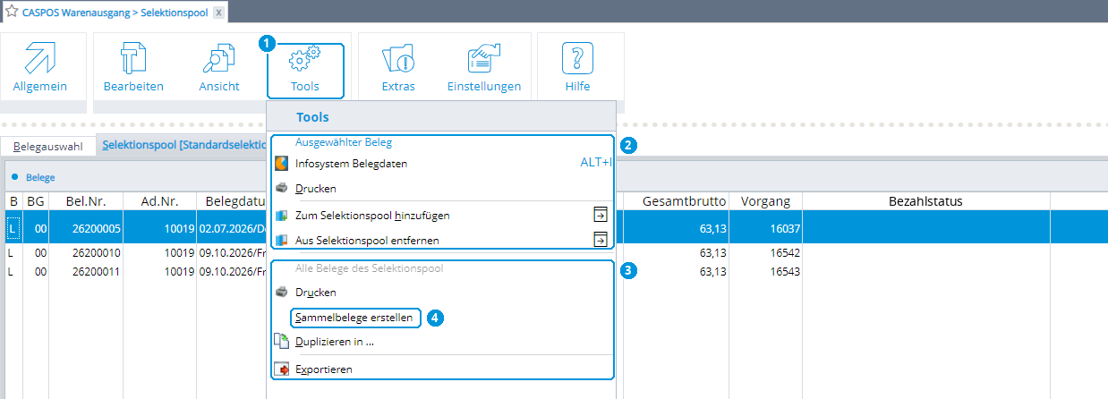Screen dimensions: 1108x399
Task: Sort by the Bezahlstatus column header
Action: pos(925,201)
